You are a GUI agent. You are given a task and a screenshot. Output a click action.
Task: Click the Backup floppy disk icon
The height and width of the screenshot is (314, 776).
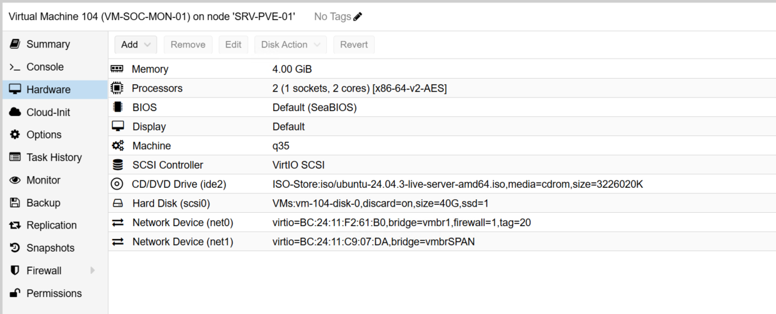(x=15, y=203)
